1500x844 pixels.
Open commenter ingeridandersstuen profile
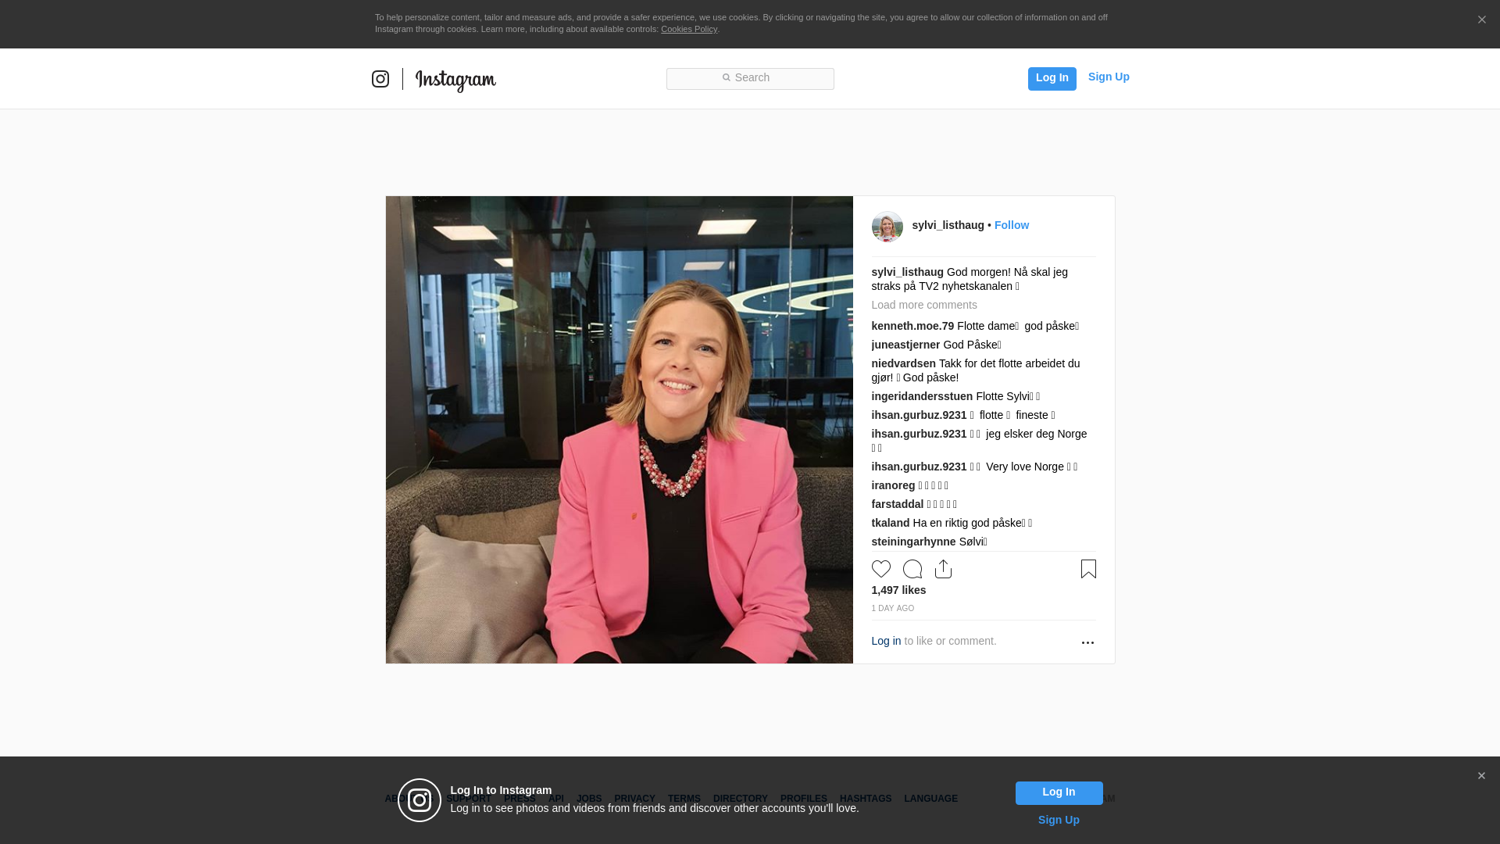pyautogui.click(x=922, y=396)
